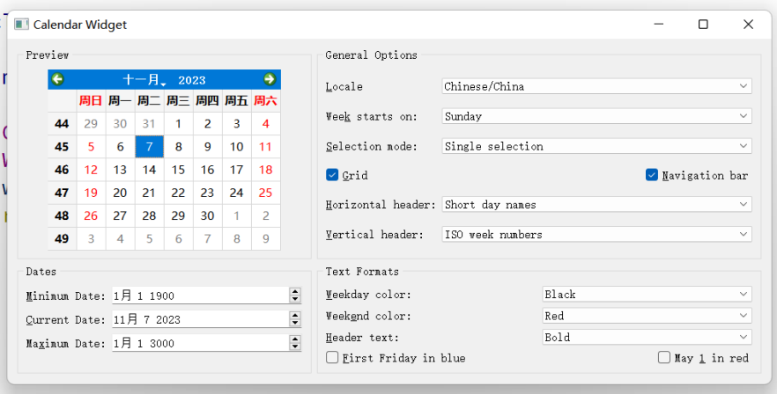Click the Current Date field
This screenshot has width=777, height=394.
click(200, 319)
